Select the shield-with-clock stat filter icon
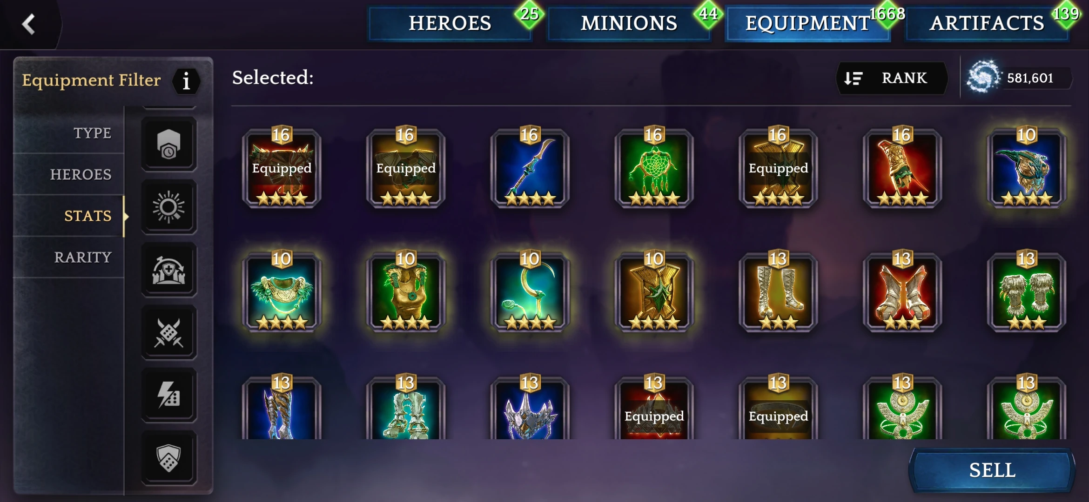The image size is (1089, 502). pyautogui.click(x=168, y=144)
